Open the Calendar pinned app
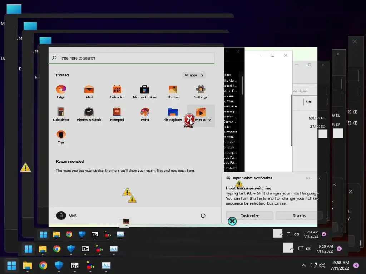 [117, 92]
